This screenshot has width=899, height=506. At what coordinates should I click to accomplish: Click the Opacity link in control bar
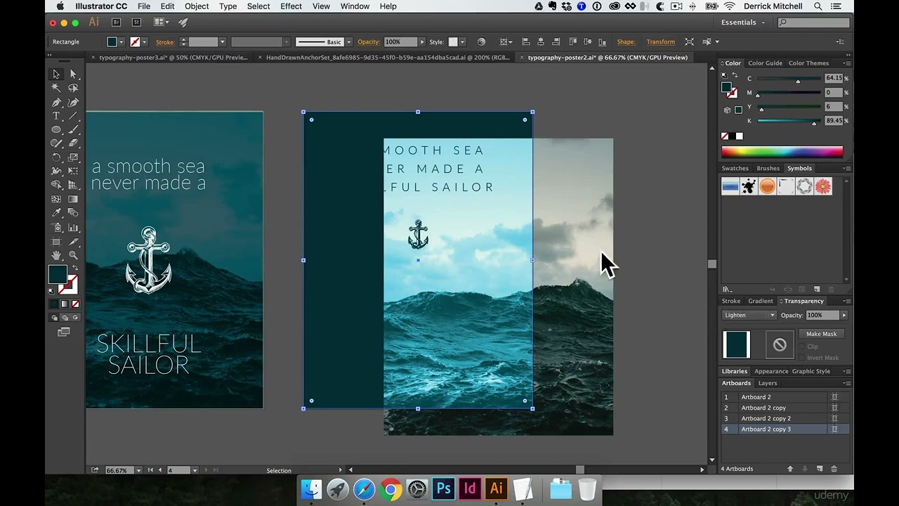coord(368,42)
